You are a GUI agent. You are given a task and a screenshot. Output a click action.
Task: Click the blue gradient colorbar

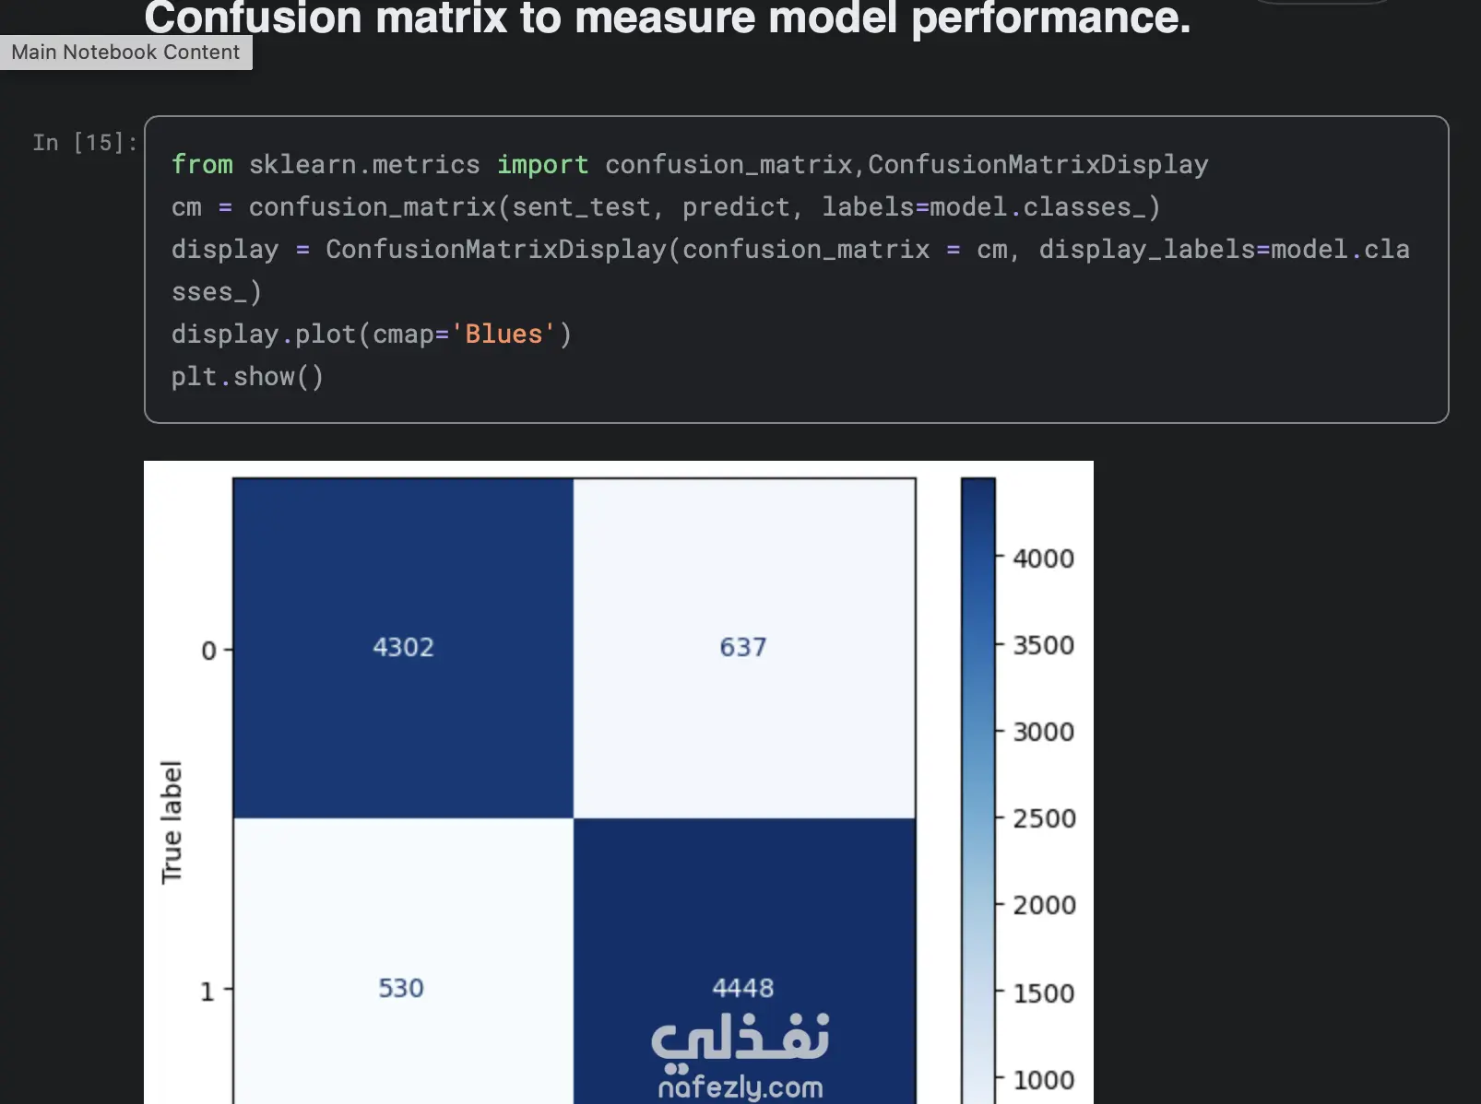point(977,783)
